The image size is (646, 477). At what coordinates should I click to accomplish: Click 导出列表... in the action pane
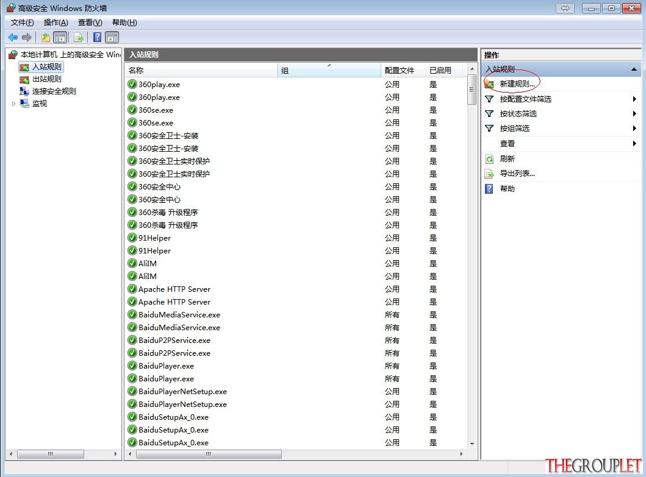(517, 174)
